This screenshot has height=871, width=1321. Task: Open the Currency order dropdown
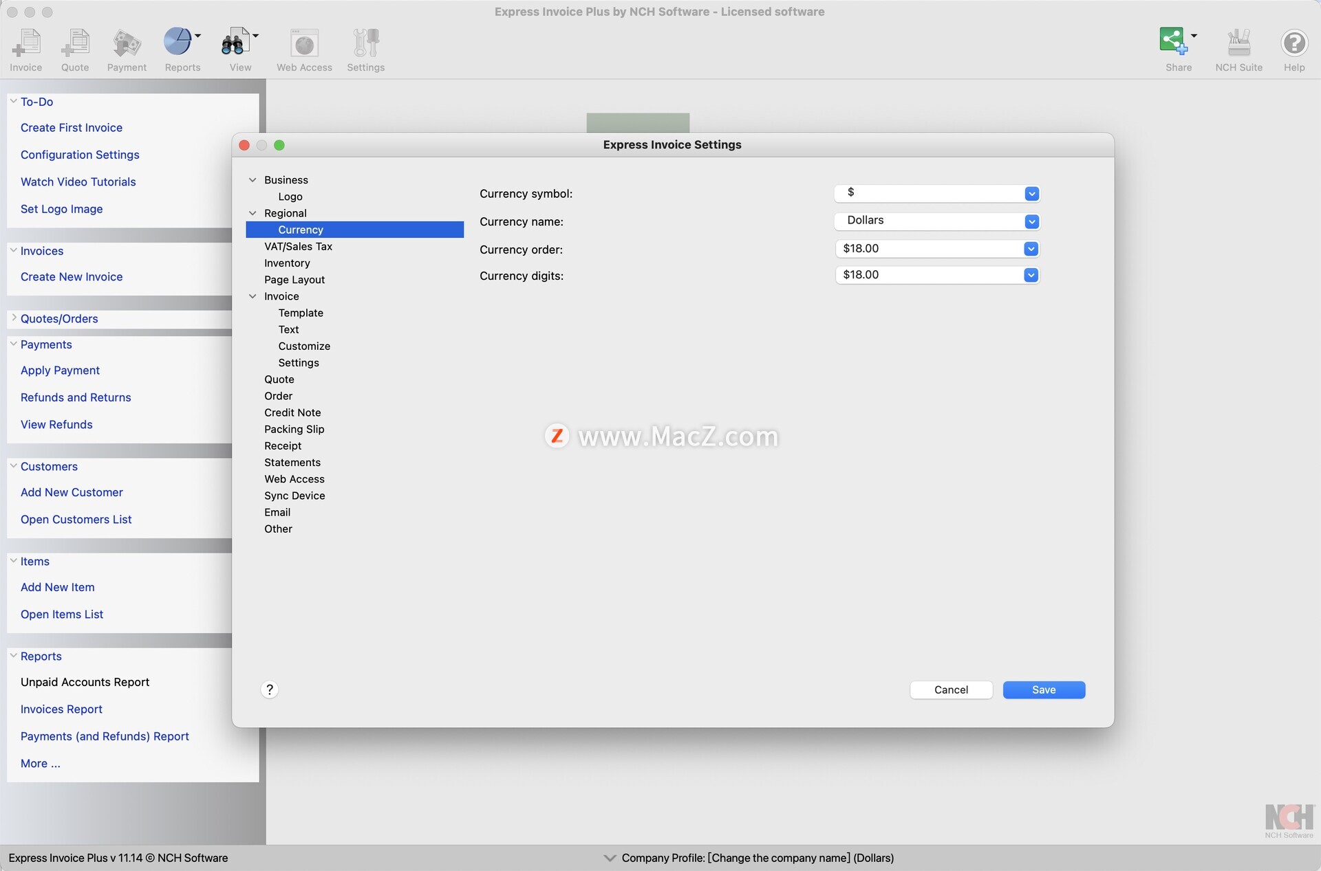[1031, 249]
